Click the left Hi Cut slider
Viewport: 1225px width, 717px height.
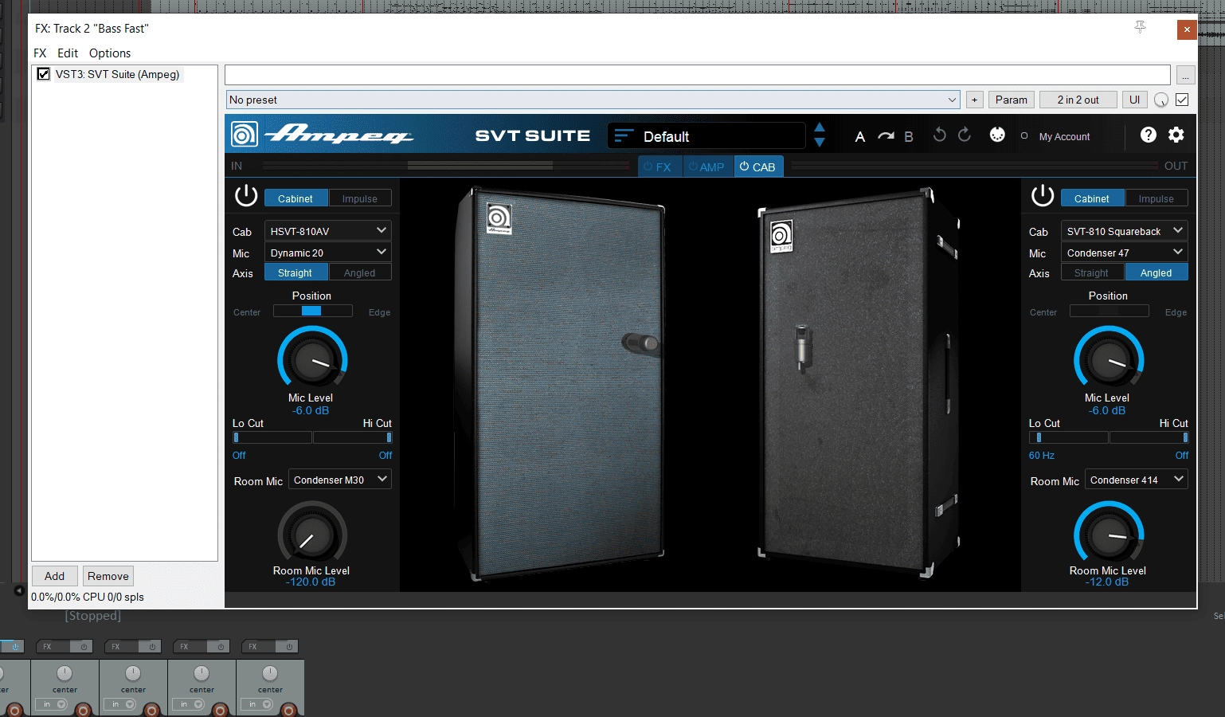tap(353, 437)
